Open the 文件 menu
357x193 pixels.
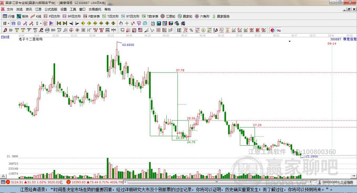(10, 9)
